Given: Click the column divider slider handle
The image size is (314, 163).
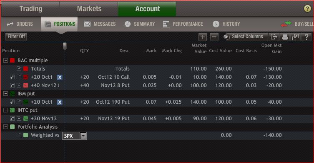Looking at the screenshot, I should [x=65, y=46].
